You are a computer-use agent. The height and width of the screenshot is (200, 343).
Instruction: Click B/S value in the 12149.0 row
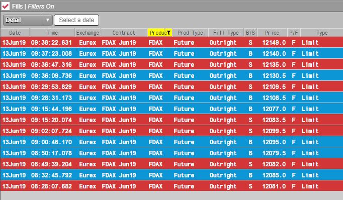(x=250, y=42)
